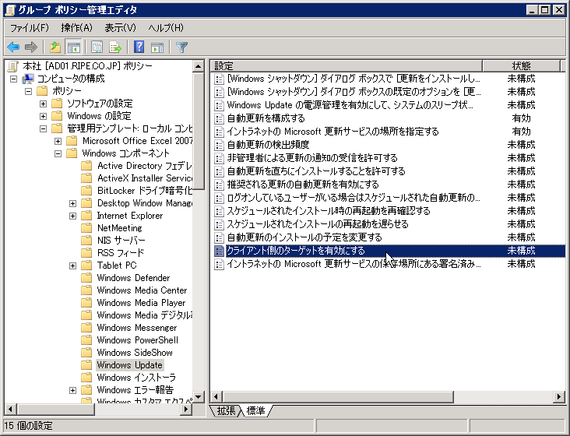Toggle the Show/Hide console tree icon

[74, 47]
